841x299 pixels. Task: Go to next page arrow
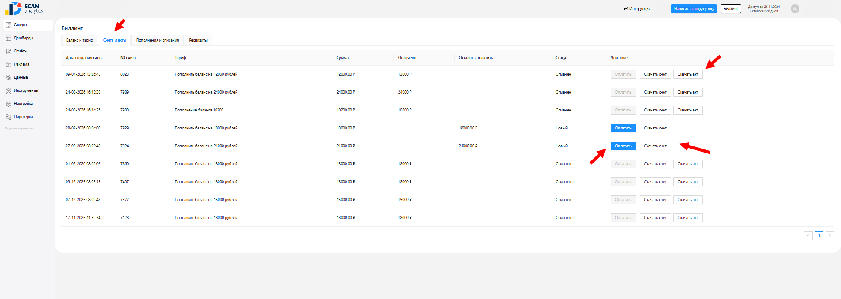coord(830,236)
